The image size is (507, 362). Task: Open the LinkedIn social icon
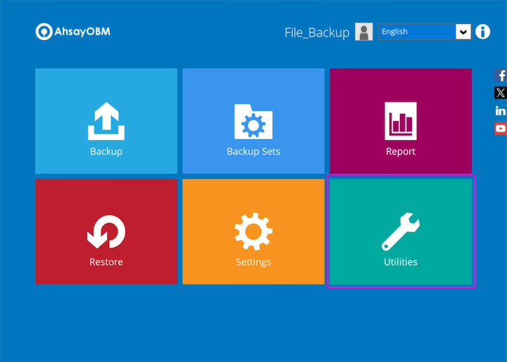point(501,111)
